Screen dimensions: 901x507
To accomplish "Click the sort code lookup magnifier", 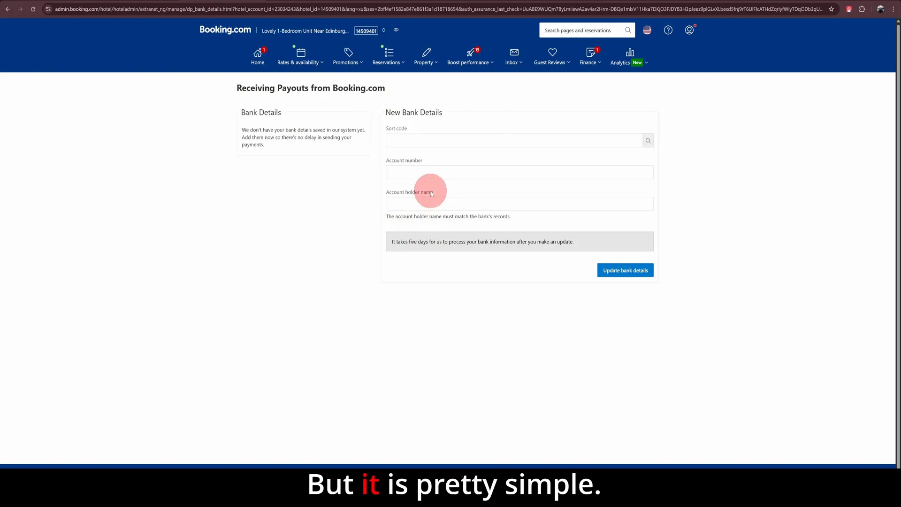I will tap(648, 140).
